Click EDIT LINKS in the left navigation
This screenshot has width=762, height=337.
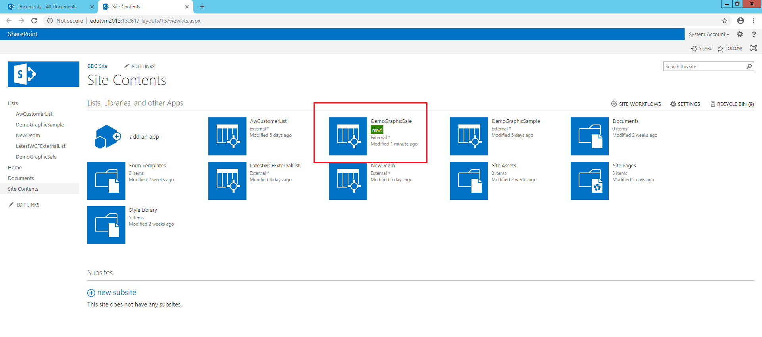click(x=24, y=205)
